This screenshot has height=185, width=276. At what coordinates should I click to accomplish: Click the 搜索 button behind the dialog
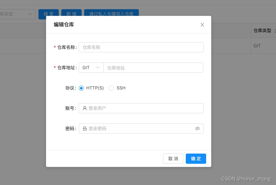(x=49, y=13)
